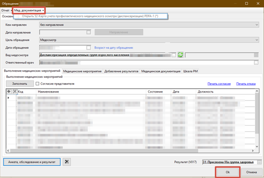Click the table scroll-right arrow

point(253,151)
